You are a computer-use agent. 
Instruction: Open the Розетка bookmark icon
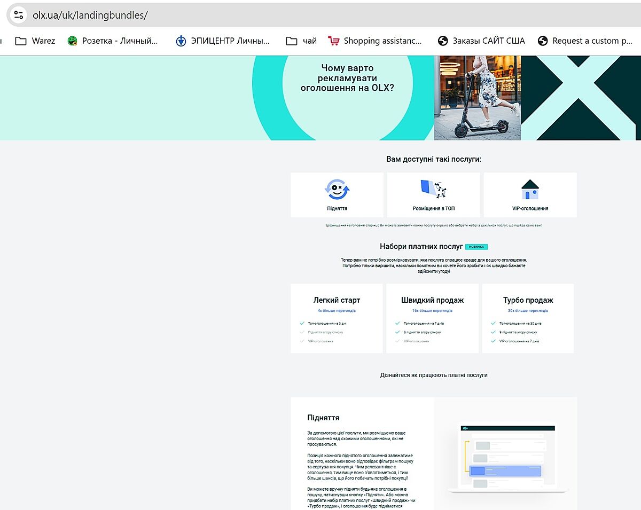point(73,41)
